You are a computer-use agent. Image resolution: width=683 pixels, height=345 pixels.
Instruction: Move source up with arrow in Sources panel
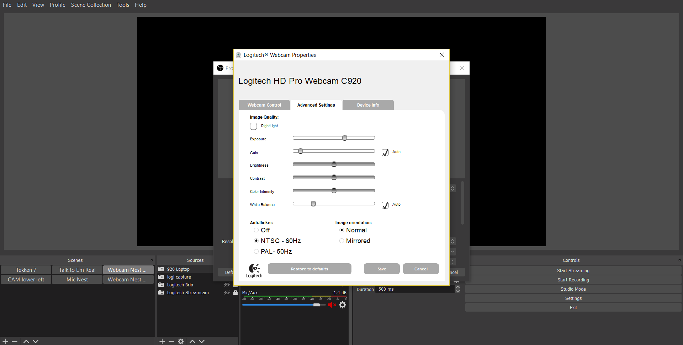pos(192,341)
